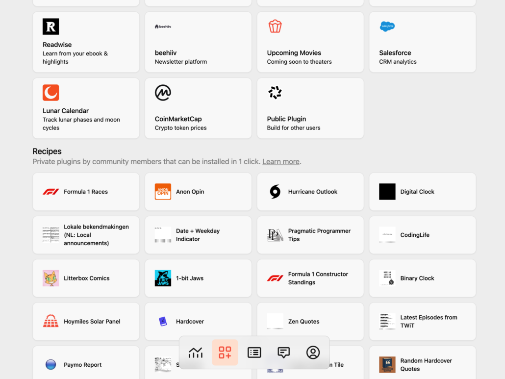
Task: Click the Lunar Calendar moon icon
Action: 51,93
